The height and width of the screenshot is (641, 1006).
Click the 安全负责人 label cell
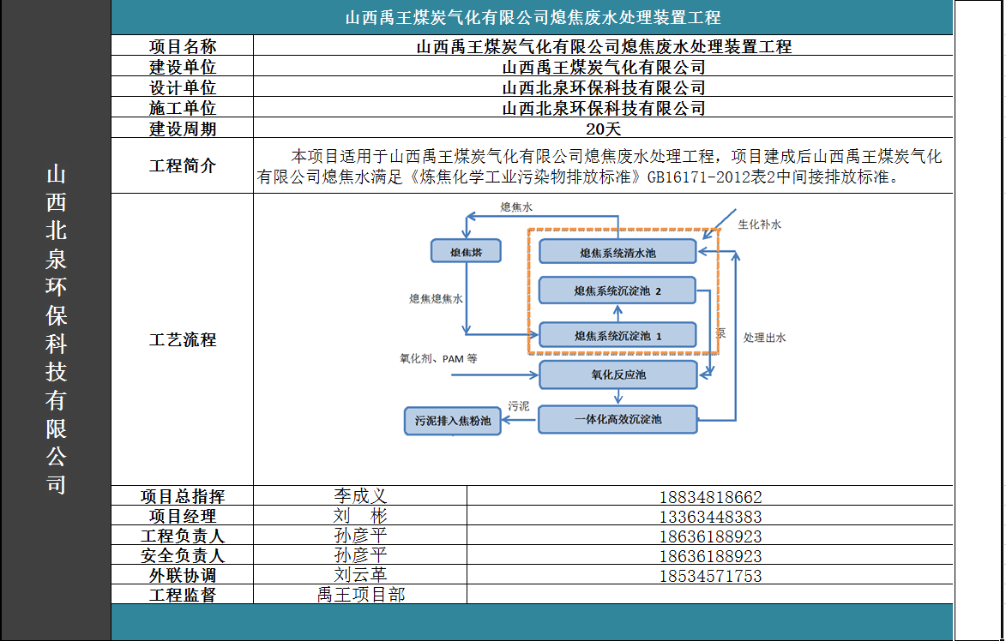click(182, 556)
